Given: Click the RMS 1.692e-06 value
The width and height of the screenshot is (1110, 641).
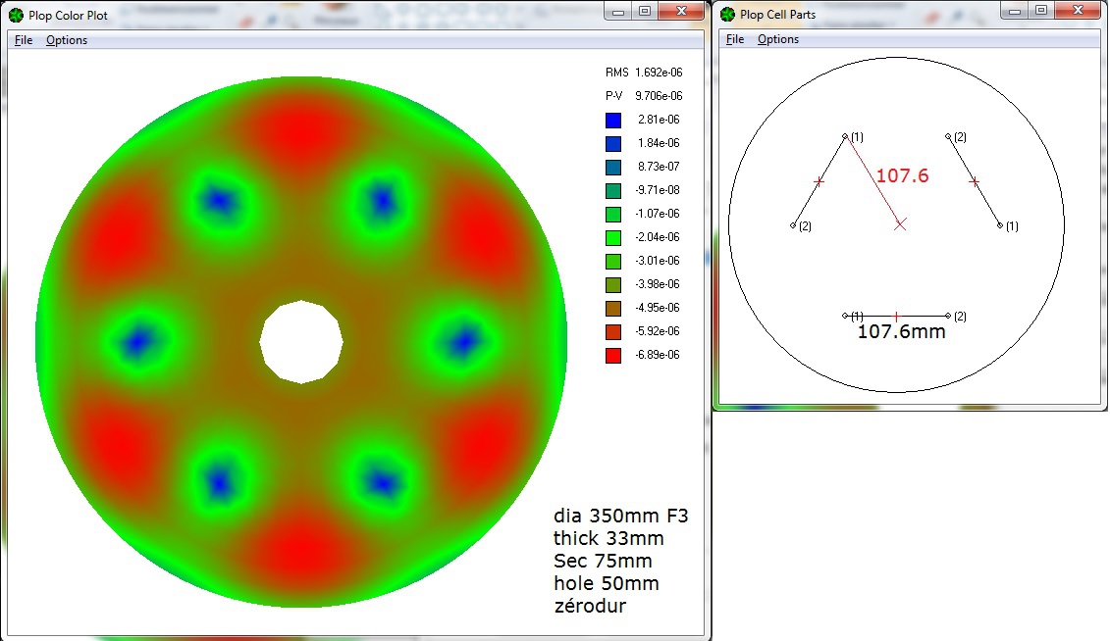Looking at the screenshot, I should [x=659, y=73].
